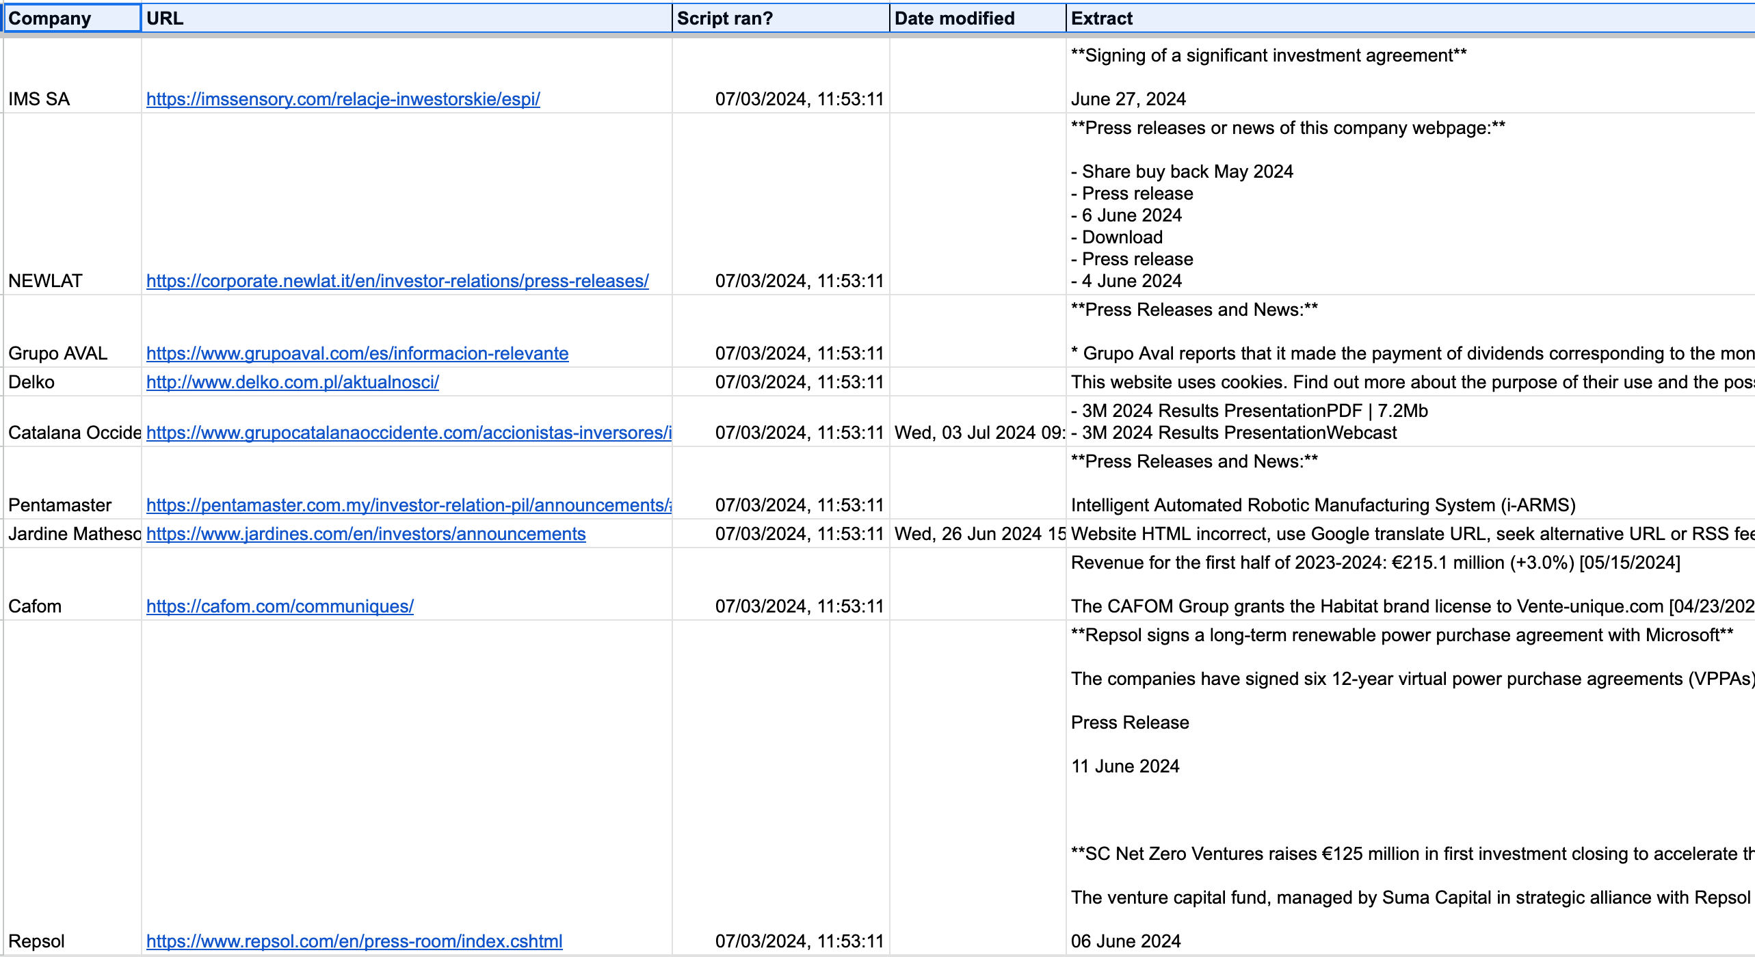Open the repsol.com press-room link
This screenshot has width=1755, height=957.
[x=354, y=941]
